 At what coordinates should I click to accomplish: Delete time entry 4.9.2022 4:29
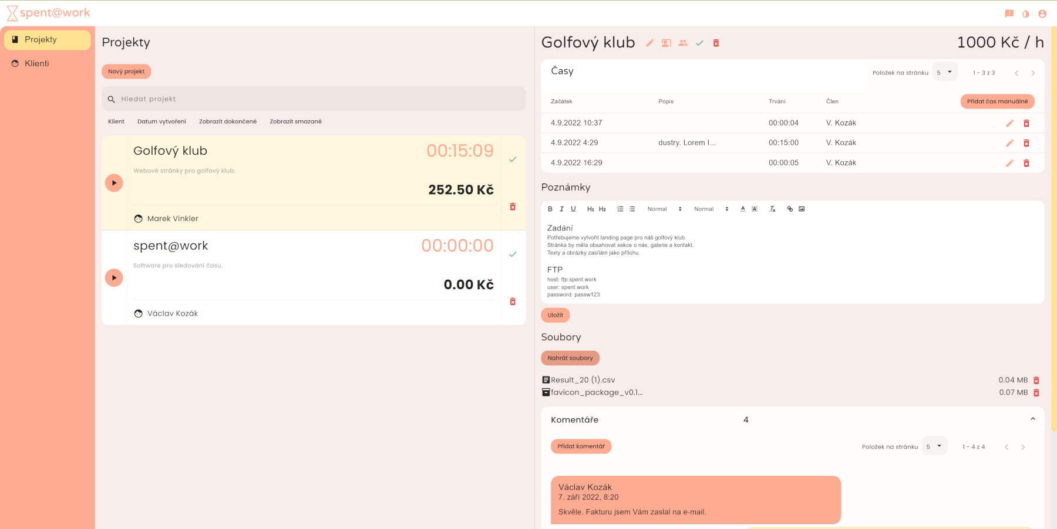point(1026,143)
